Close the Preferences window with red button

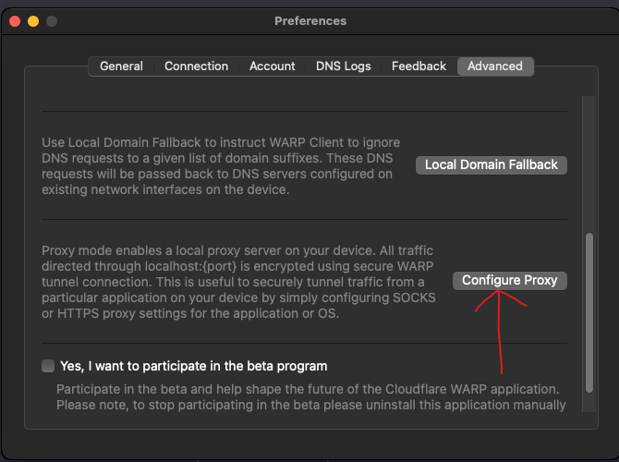coord(15,20)
